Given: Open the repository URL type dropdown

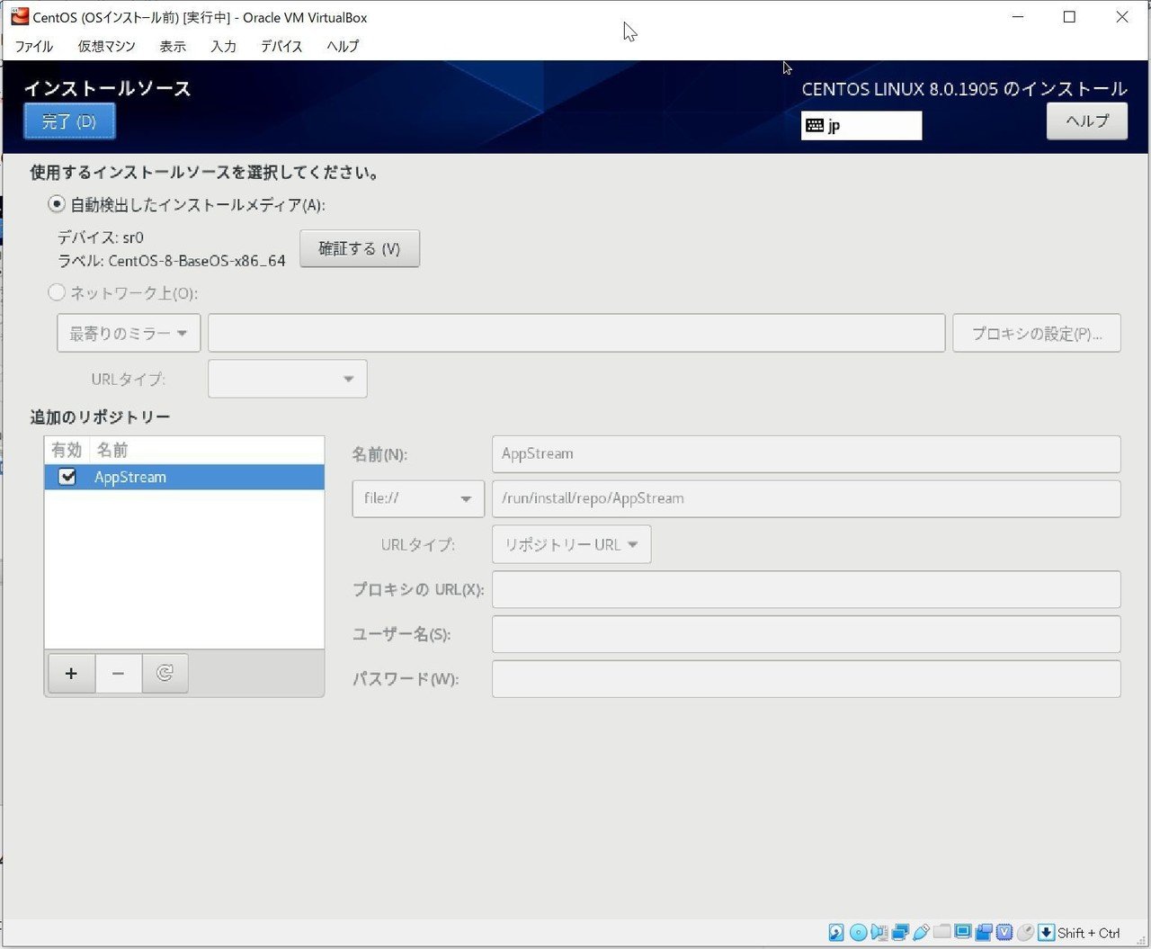Looking at the screenshot, I should point(572,544).
